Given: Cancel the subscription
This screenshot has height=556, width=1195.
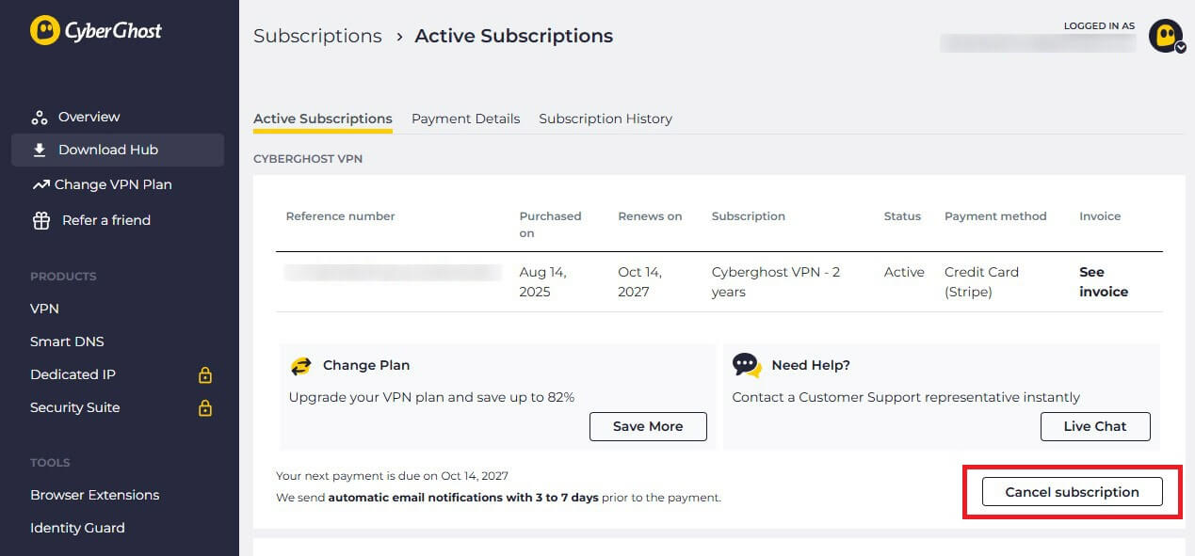Looking at the screenshot, I should coord(1072,491).
